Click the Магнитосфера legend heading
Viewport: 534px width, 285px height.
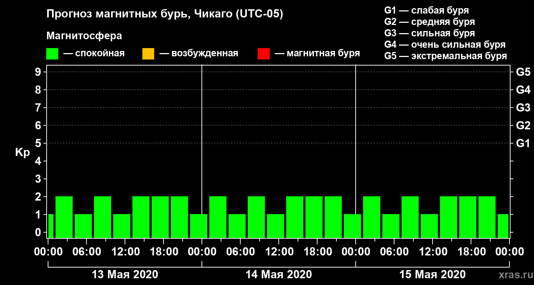coord(84,36)
